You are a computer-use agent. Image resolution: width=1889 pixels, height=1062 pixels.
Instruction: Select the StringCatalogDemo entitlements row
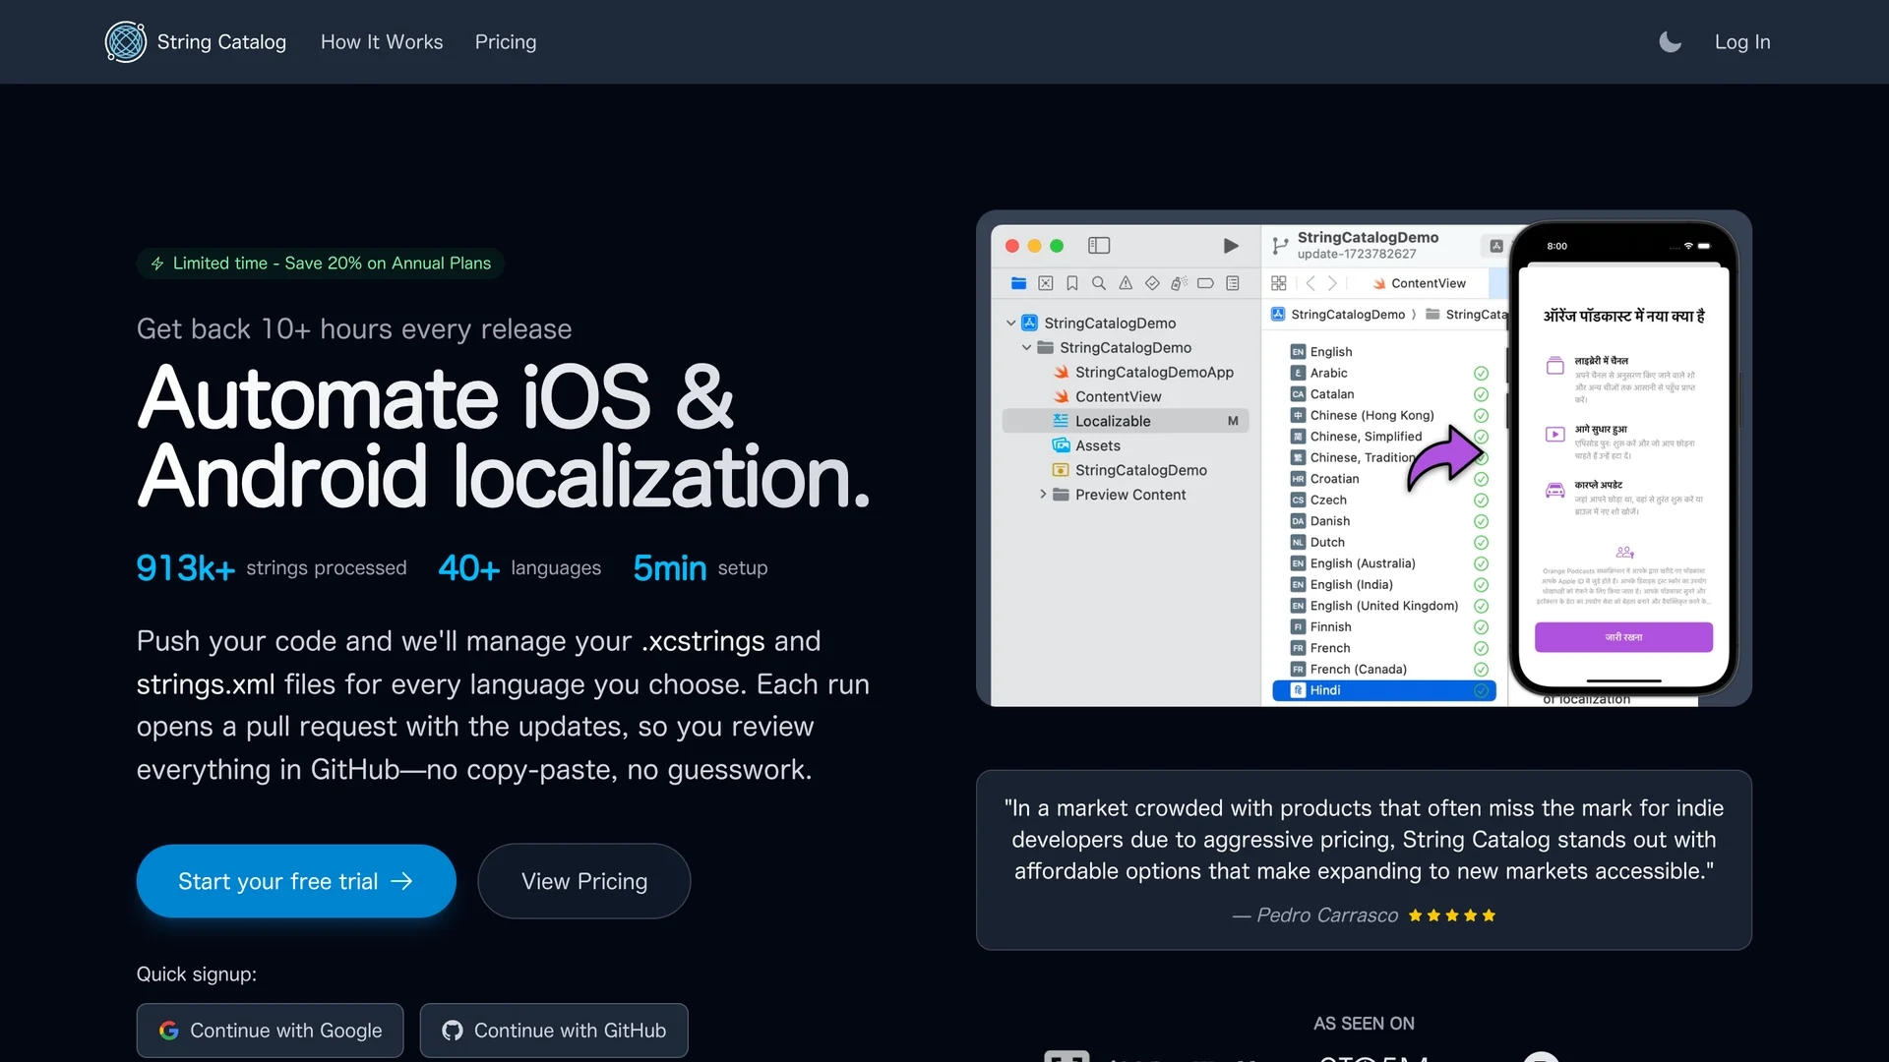click(1129, 470)
